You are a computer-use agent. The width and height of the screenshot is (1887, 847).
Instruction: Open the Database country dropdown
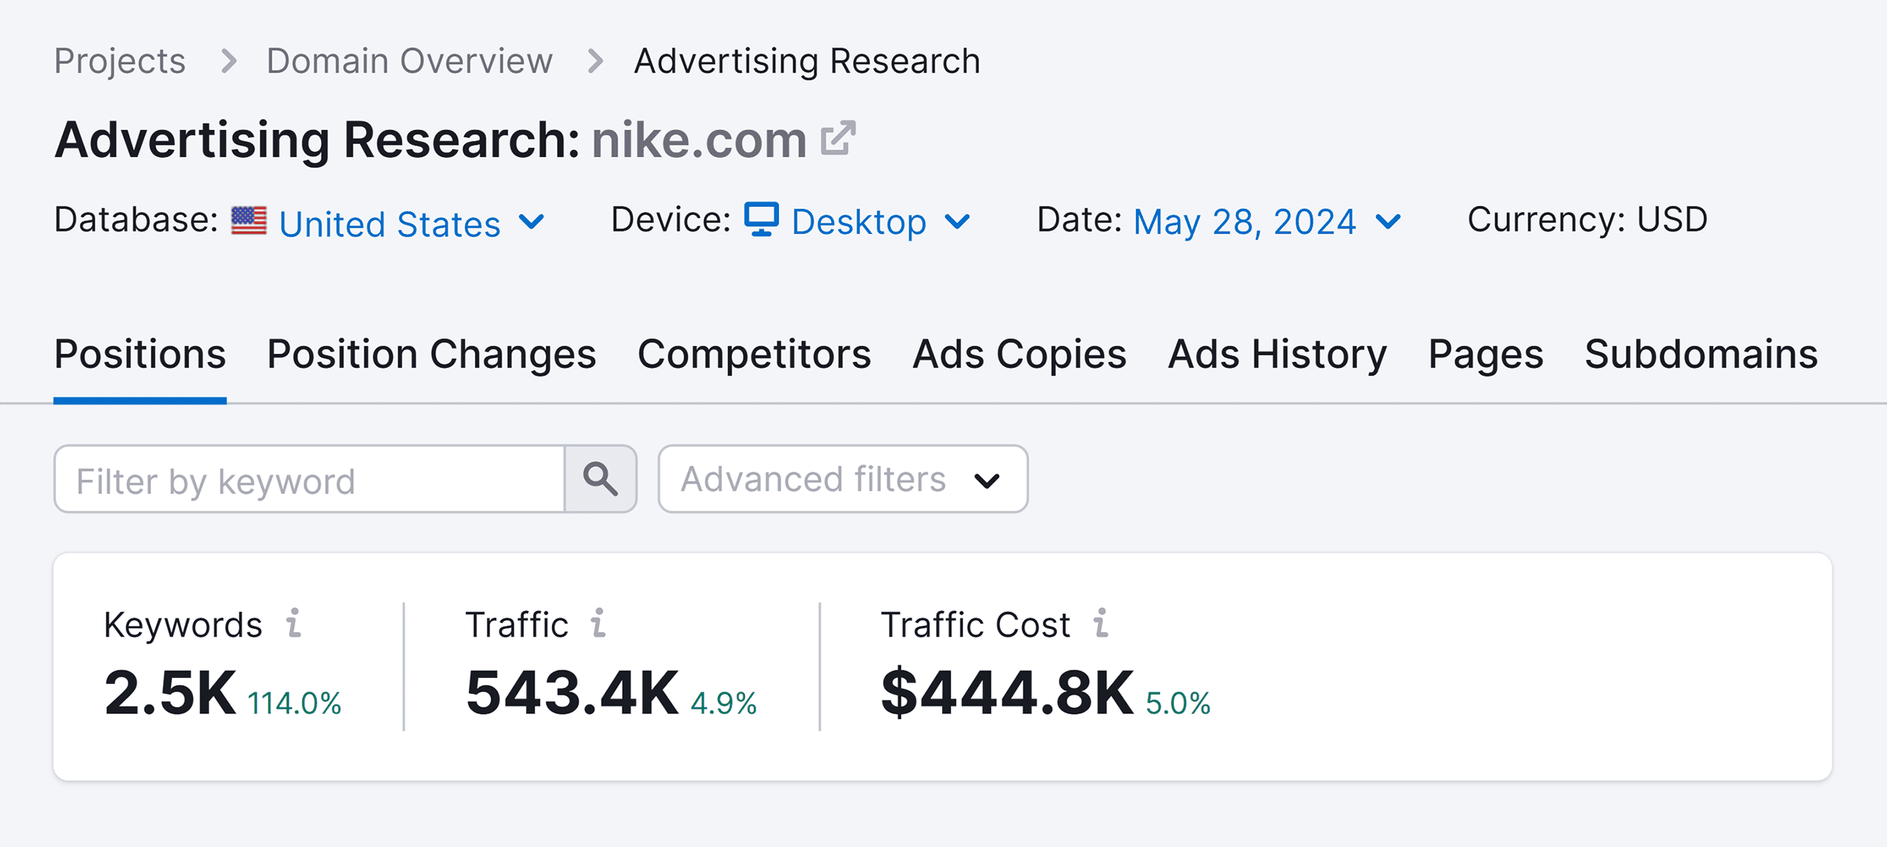(531, 223)
